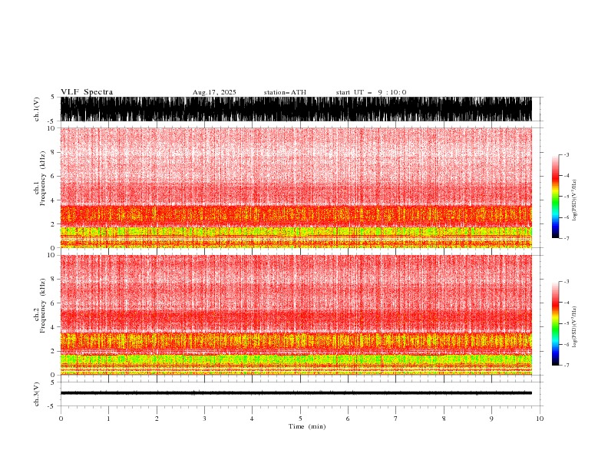The width and height of the screenshot is (608, 470).
Task: Click the "-3" label on ch.1 colorbar
Action: point(567,154)
